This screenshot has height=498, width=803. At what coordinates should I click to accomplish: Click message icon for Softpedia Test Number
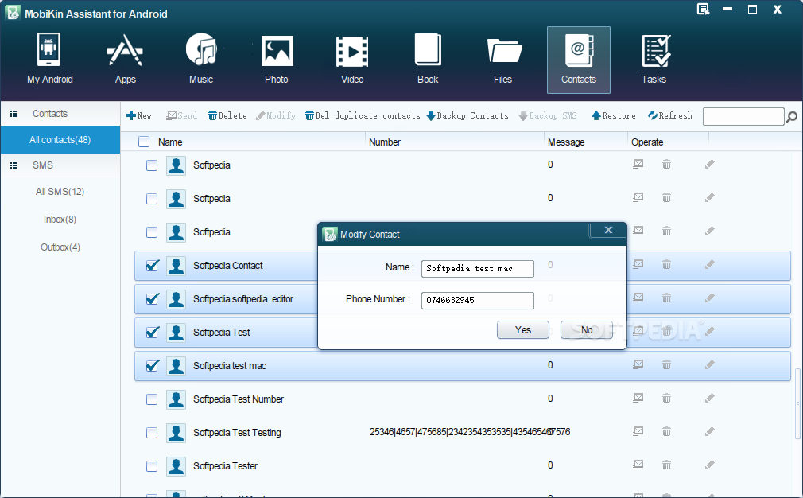click(x=638, y=398)
